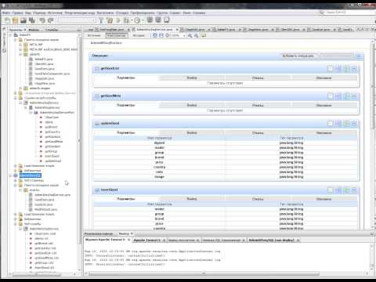
Task: Collapse the getGoodList operation via its left icon
Action: (97, 68)
